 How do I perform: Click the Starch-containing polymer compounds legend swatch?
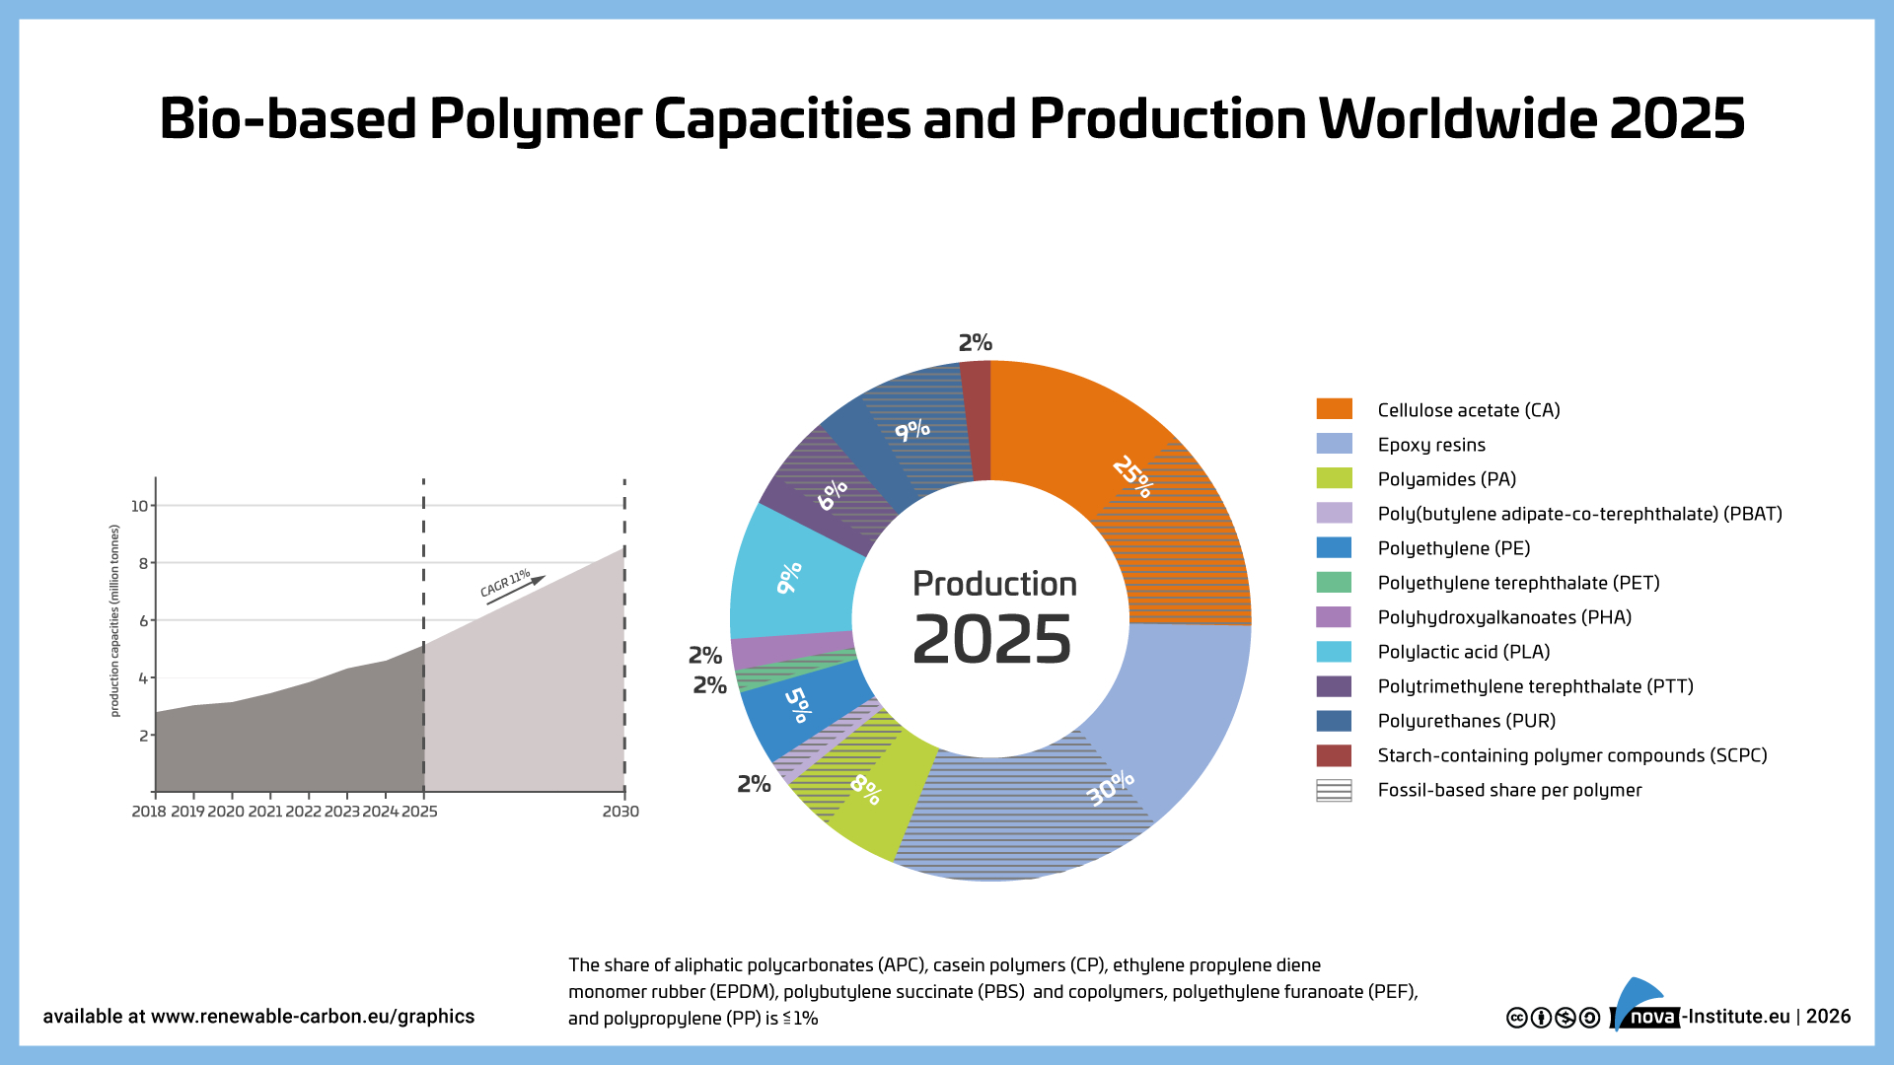coord(1334,755)
